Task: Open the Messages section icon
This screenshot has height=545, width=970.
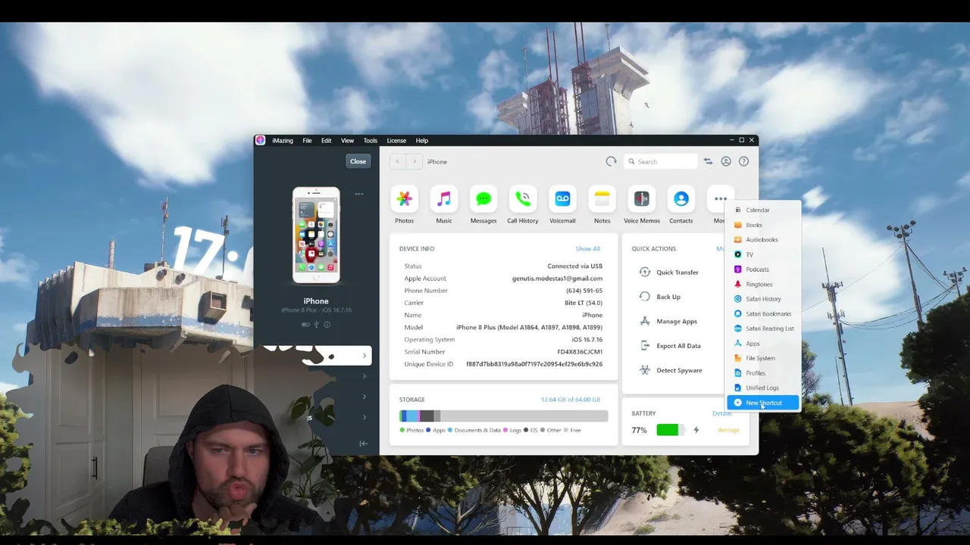Action: [x=483, y=199]
